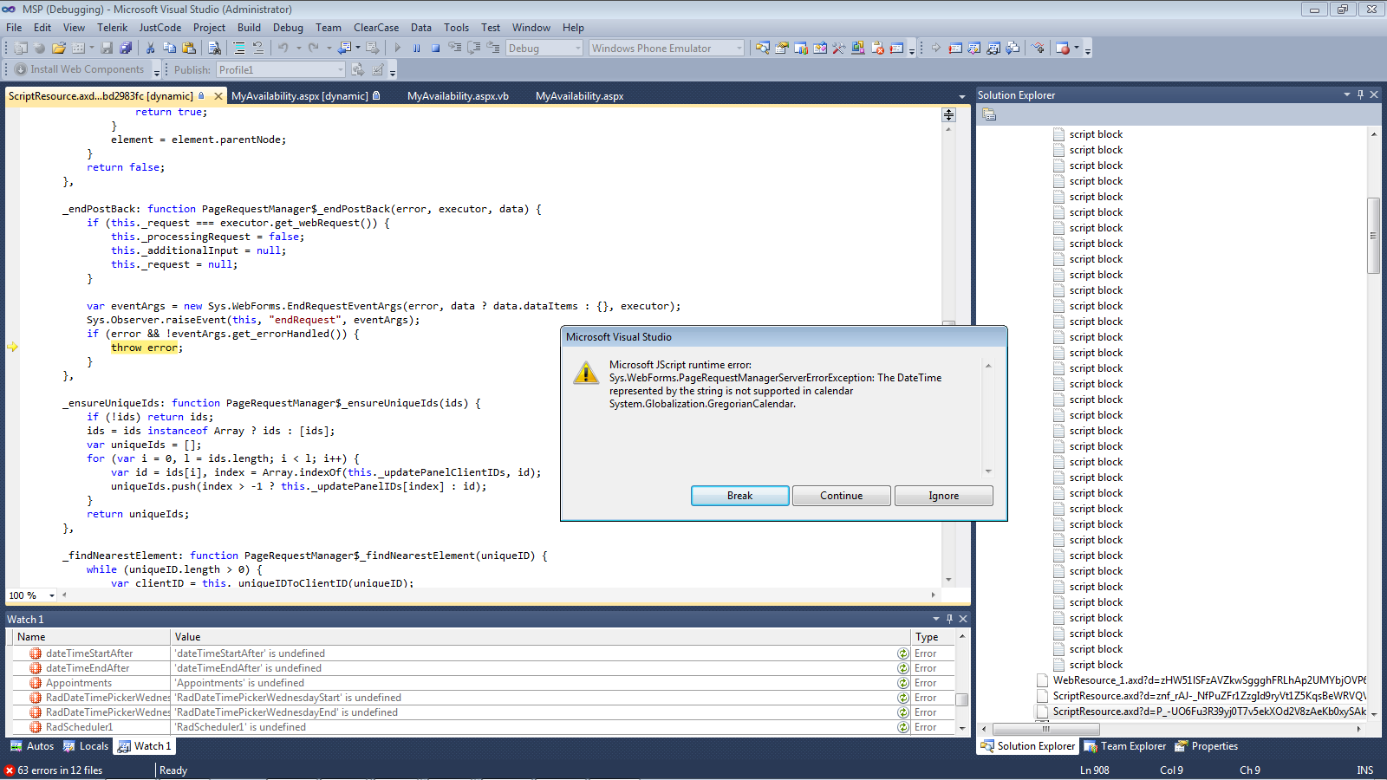Viewport: 1387px width, 780px height.
Task: Click the Save All toolbar icon
Action: coord(126,48)
